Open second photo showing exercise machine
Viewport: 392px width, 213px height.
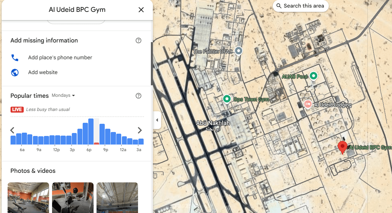pos(73,198)
